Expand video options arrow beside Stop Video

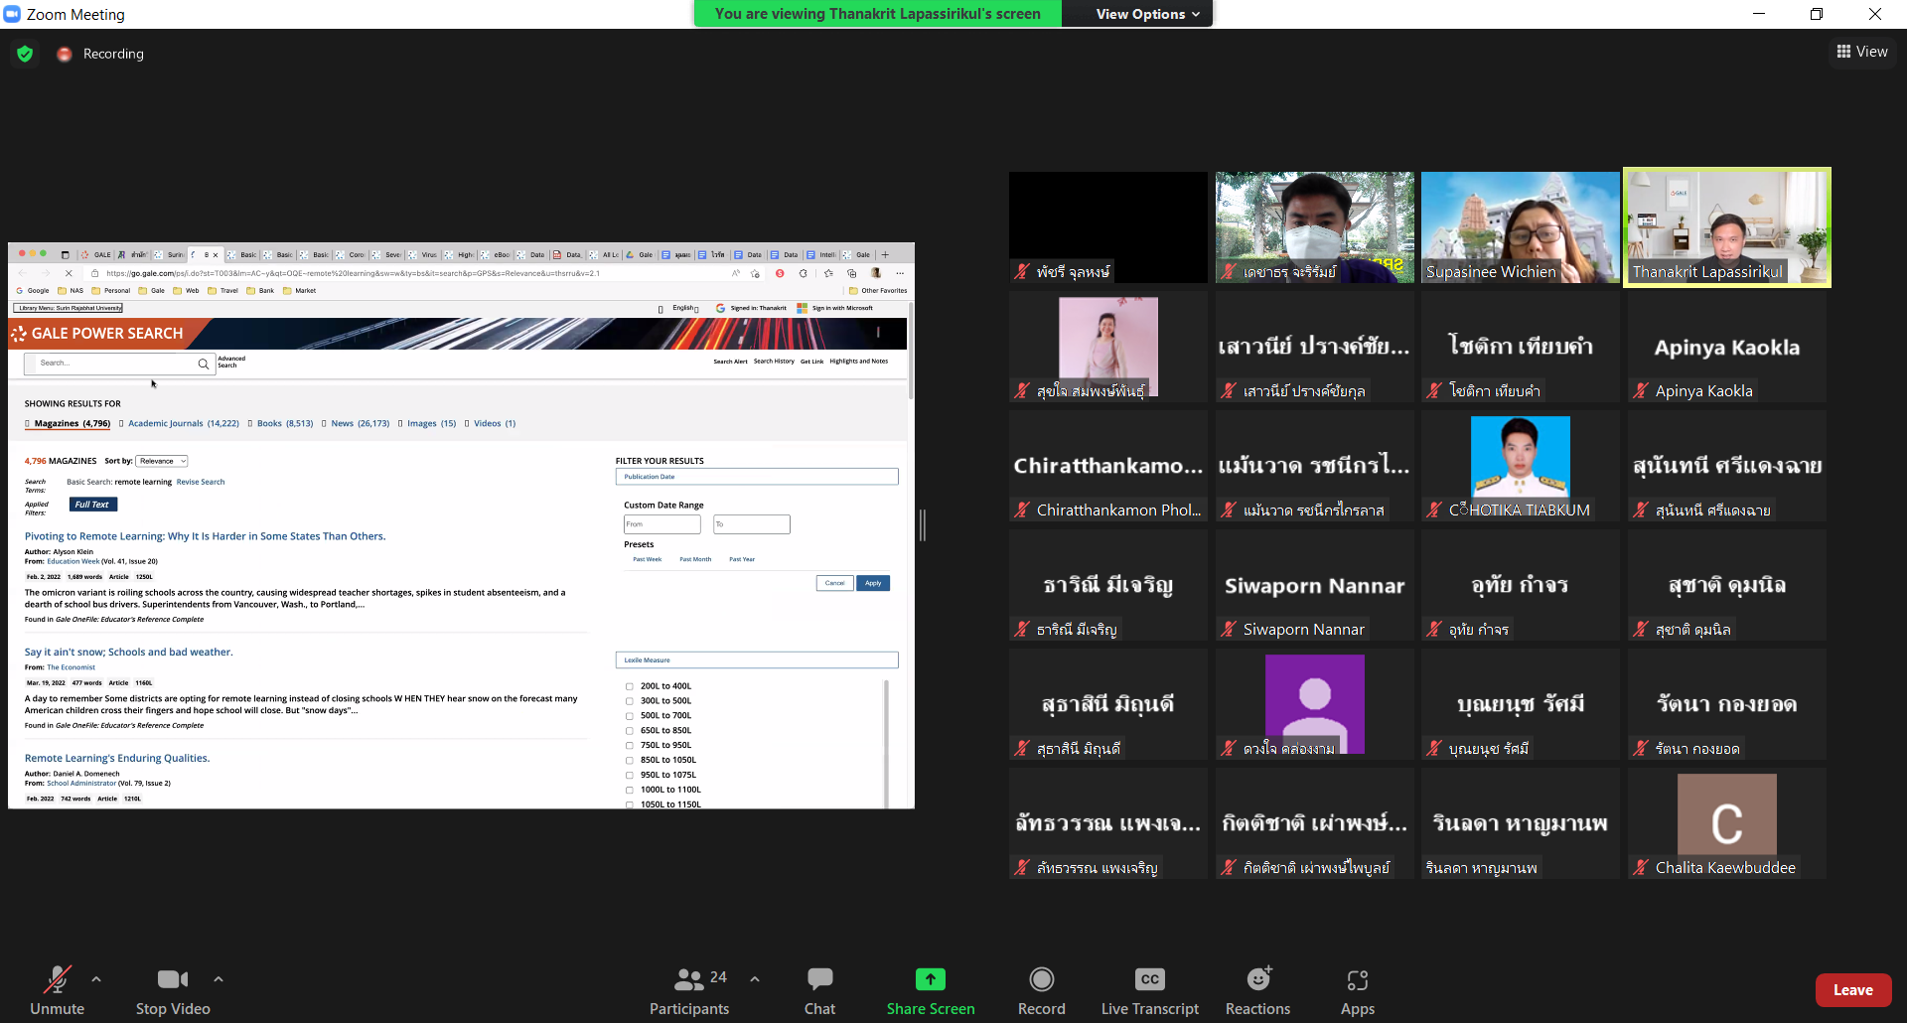[219, 979]
